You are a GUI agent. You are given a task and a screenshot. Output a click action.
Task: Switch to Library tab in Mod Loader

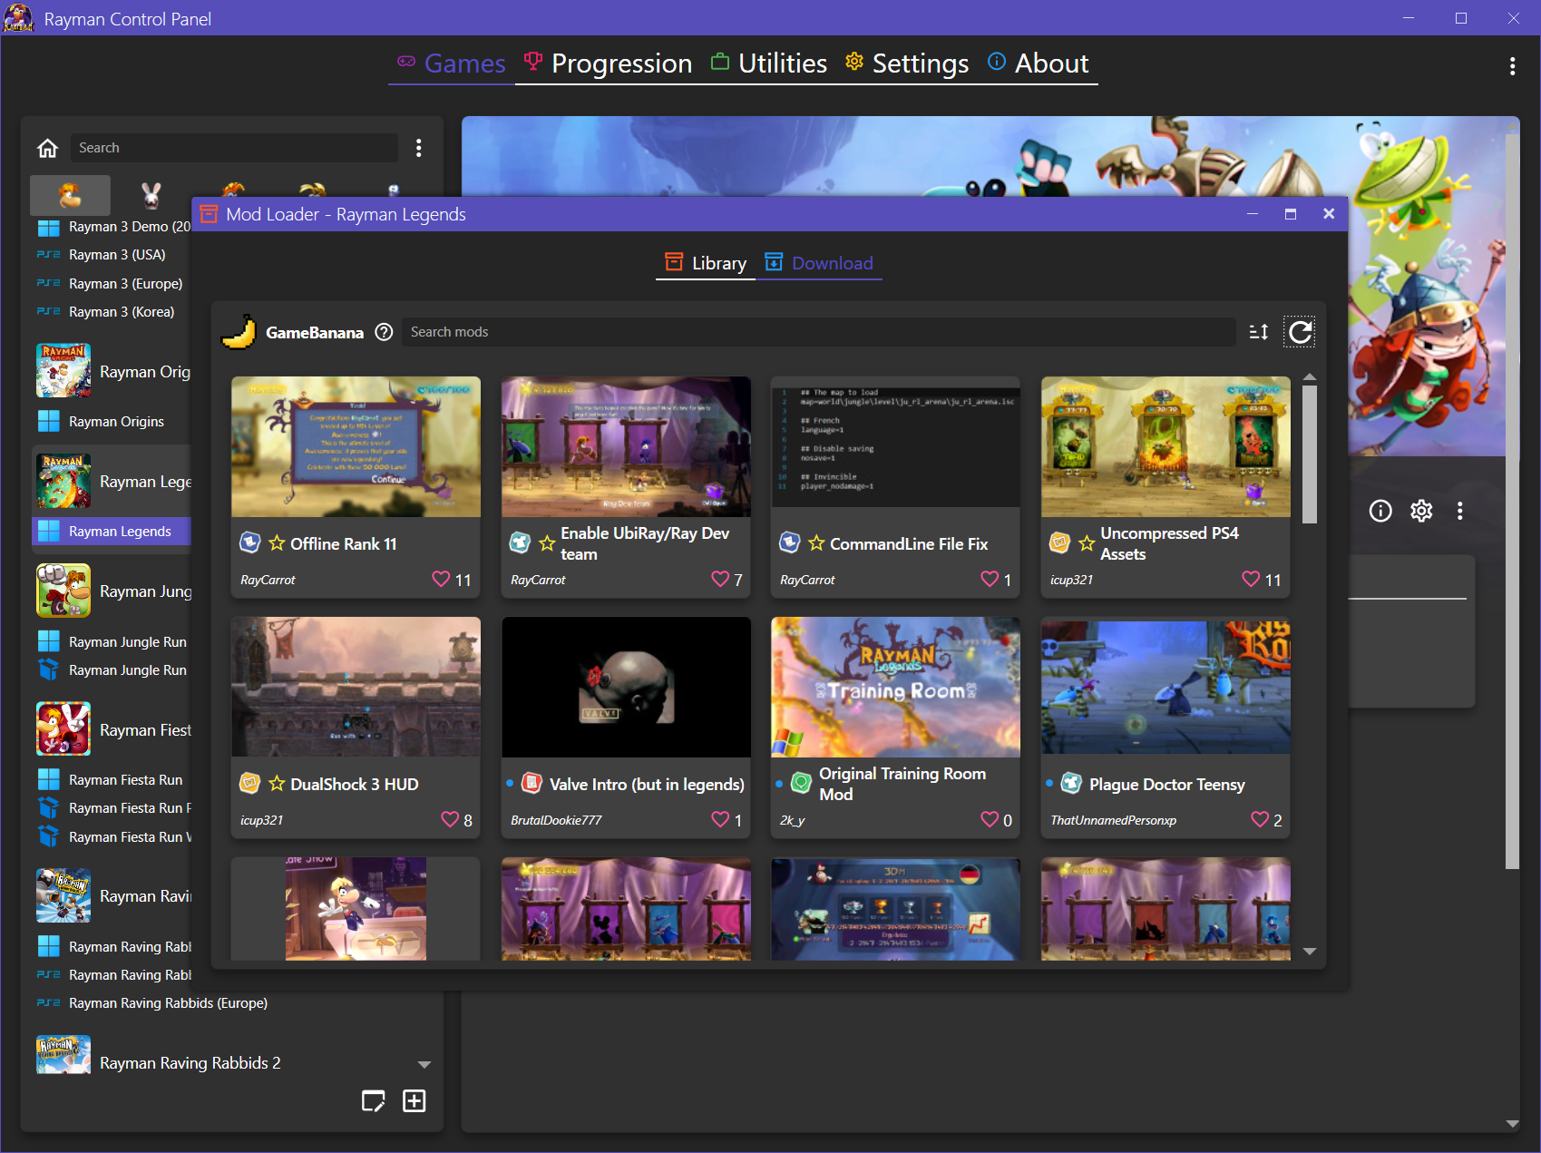pos(706,263)
